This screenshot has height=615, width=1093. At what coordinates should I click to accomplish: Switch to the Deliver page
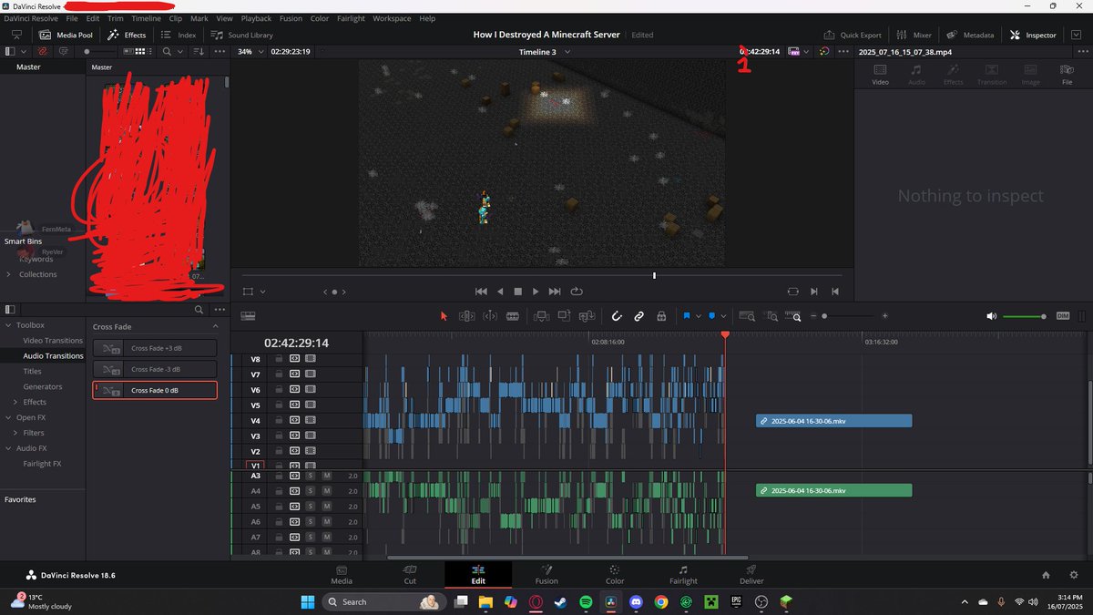pos(751,574)
